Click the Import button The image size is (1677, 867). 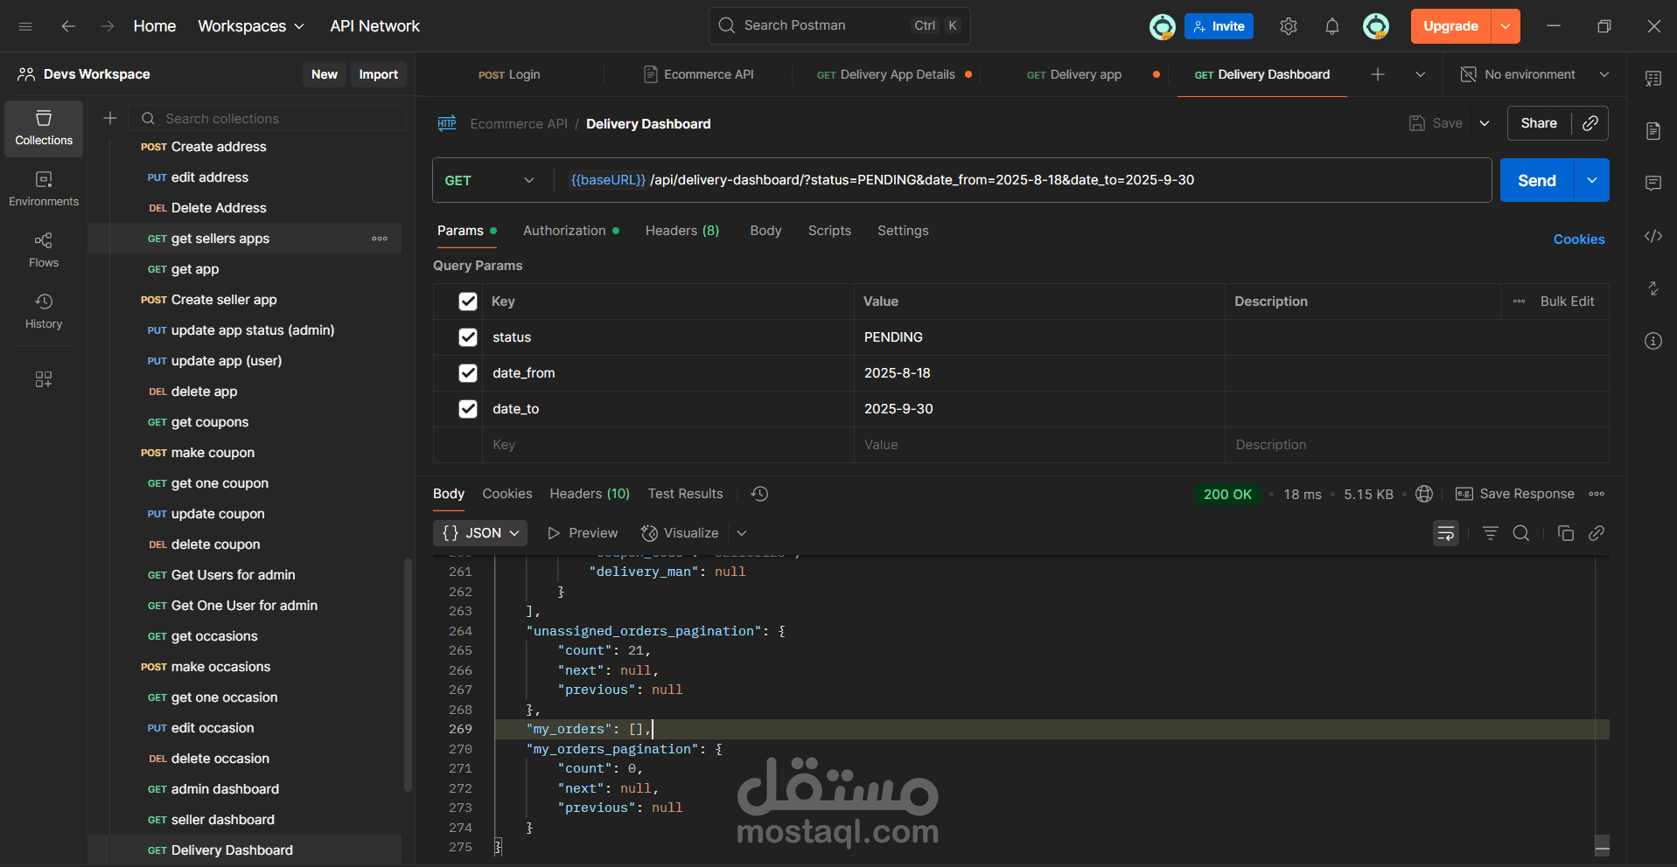pyautogui.click(x=378, y=74)
